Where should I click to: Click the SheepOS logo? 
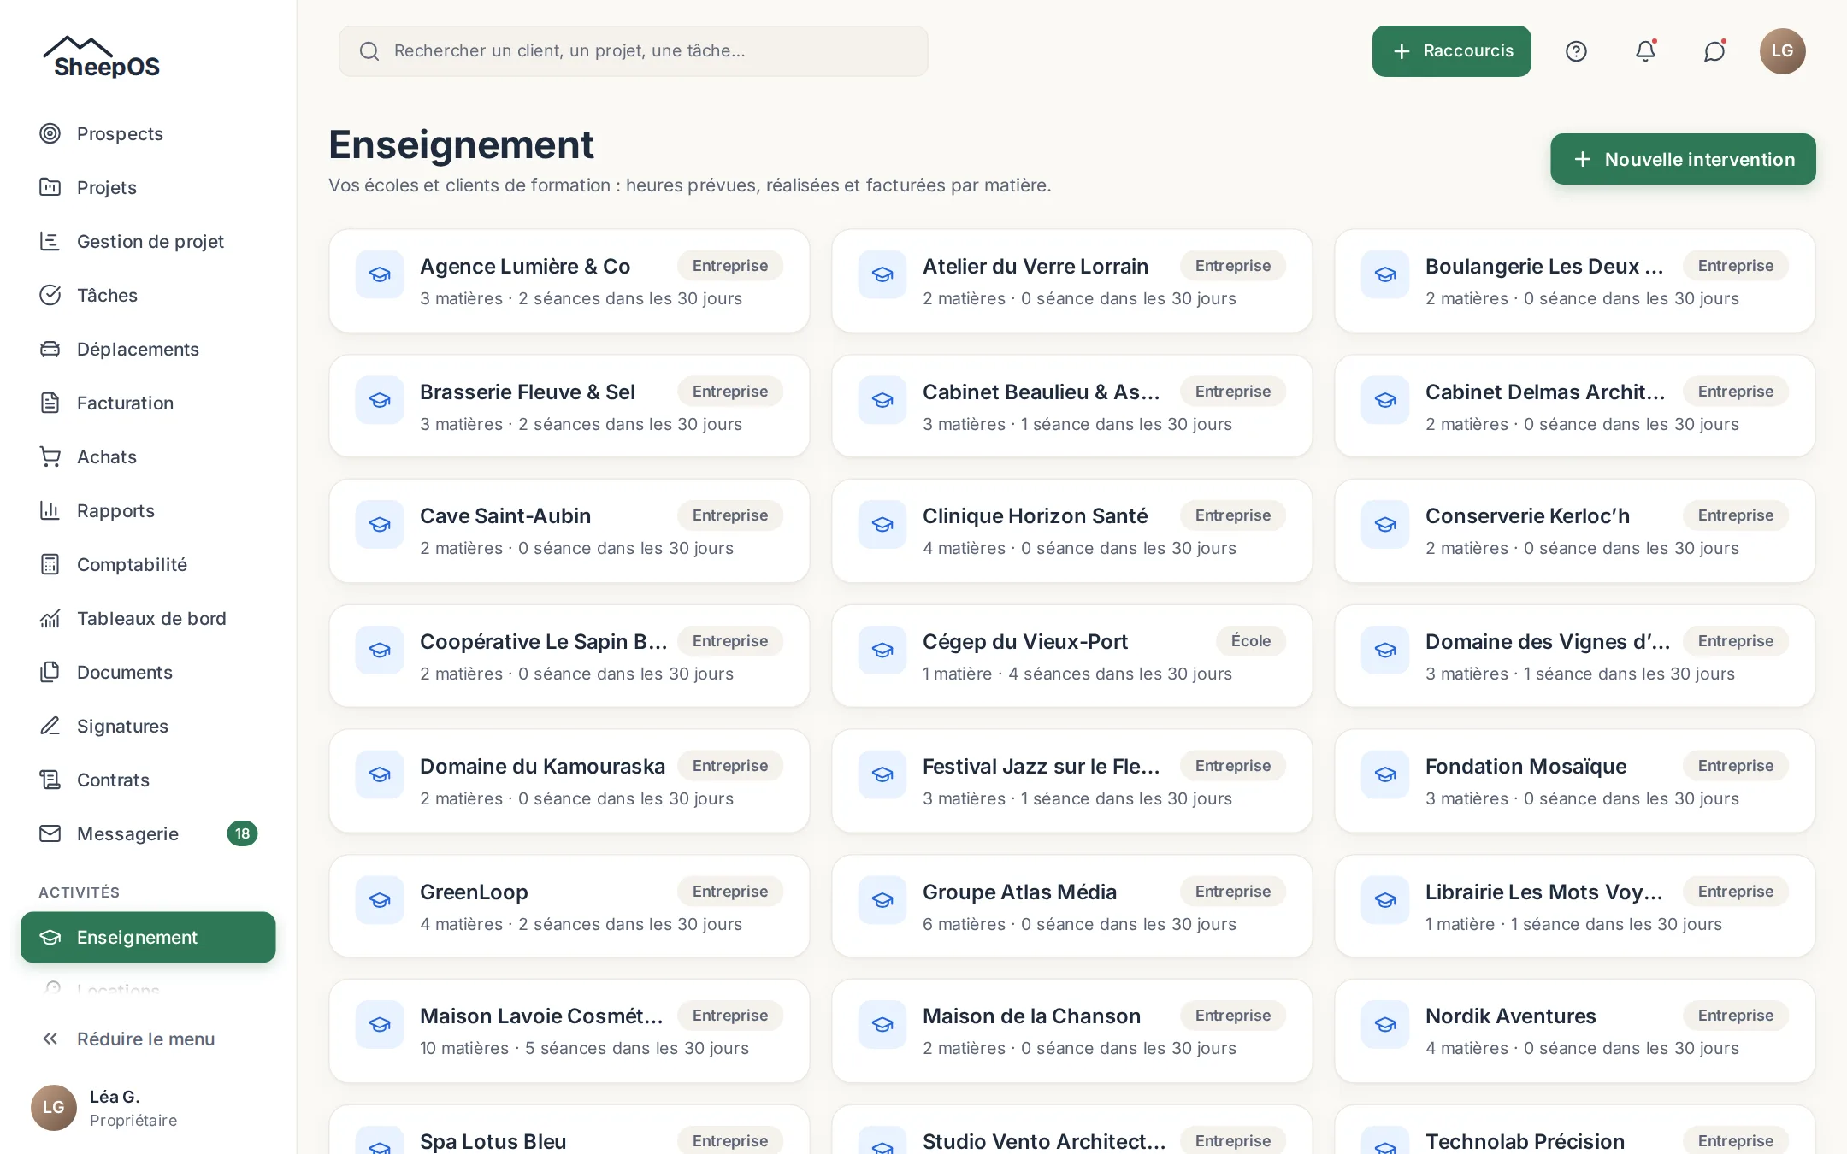(x=102, y=57)
